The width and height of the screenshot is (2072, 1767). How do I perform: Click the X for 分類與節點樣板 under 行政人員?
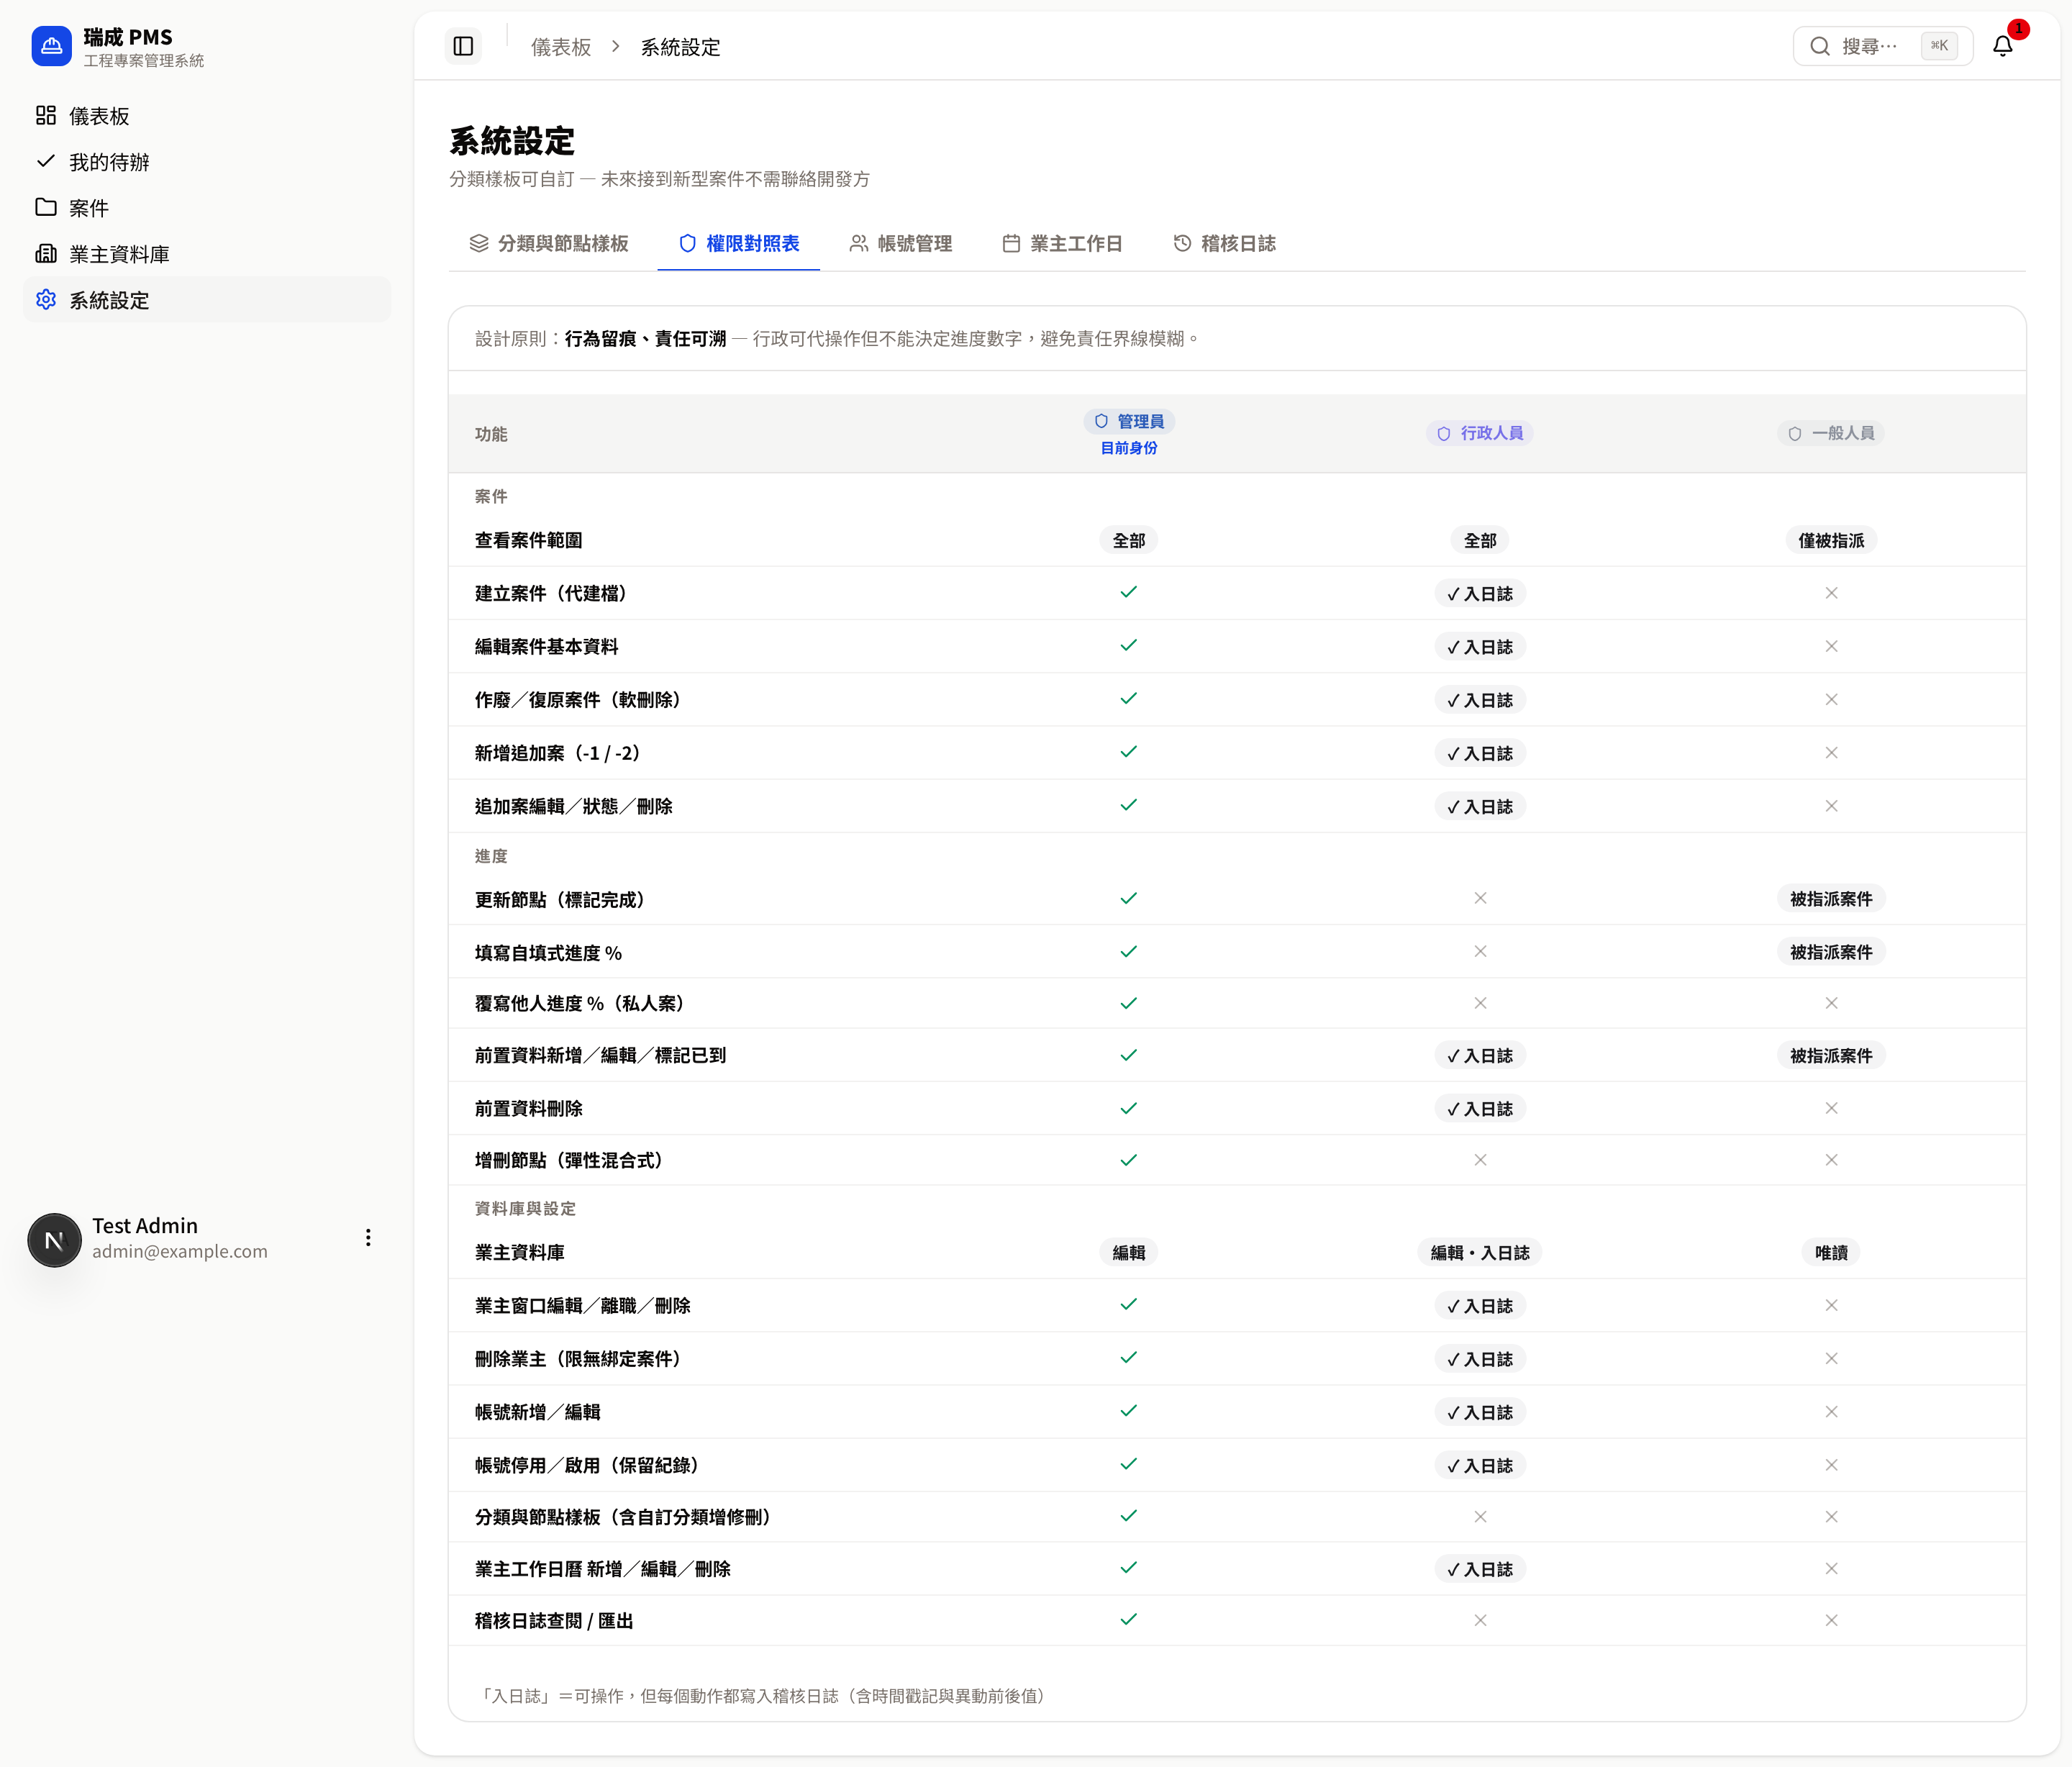coord(1480,1517)
